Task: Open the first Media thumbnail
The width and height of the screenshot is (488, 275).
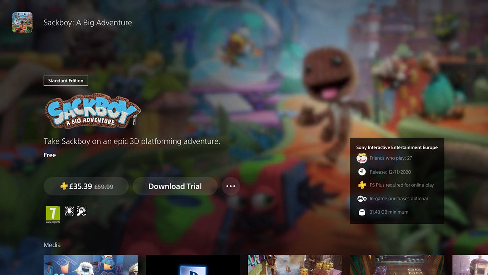Action: 91,265
